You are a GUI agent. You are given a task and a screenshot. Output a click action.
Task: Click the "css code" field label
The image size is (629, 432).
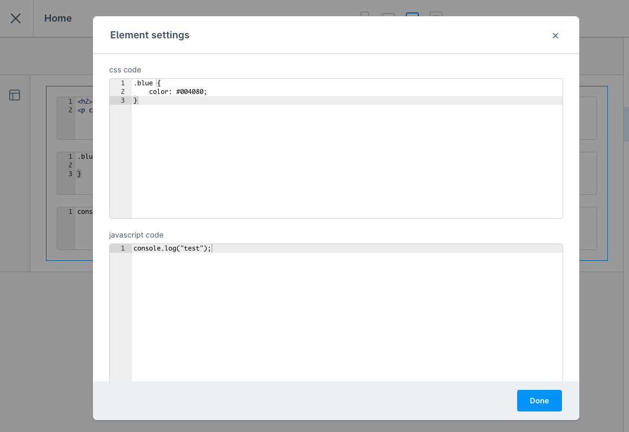(x=125, y=70)
